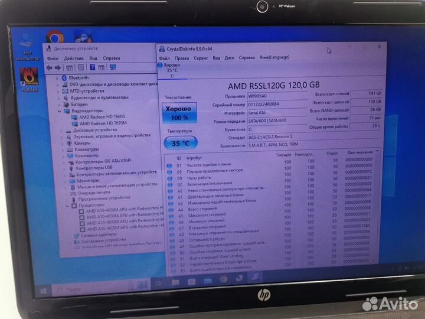Expand the Bluetooth tree node
The image size is (425, 319).
tap(57, 79)
